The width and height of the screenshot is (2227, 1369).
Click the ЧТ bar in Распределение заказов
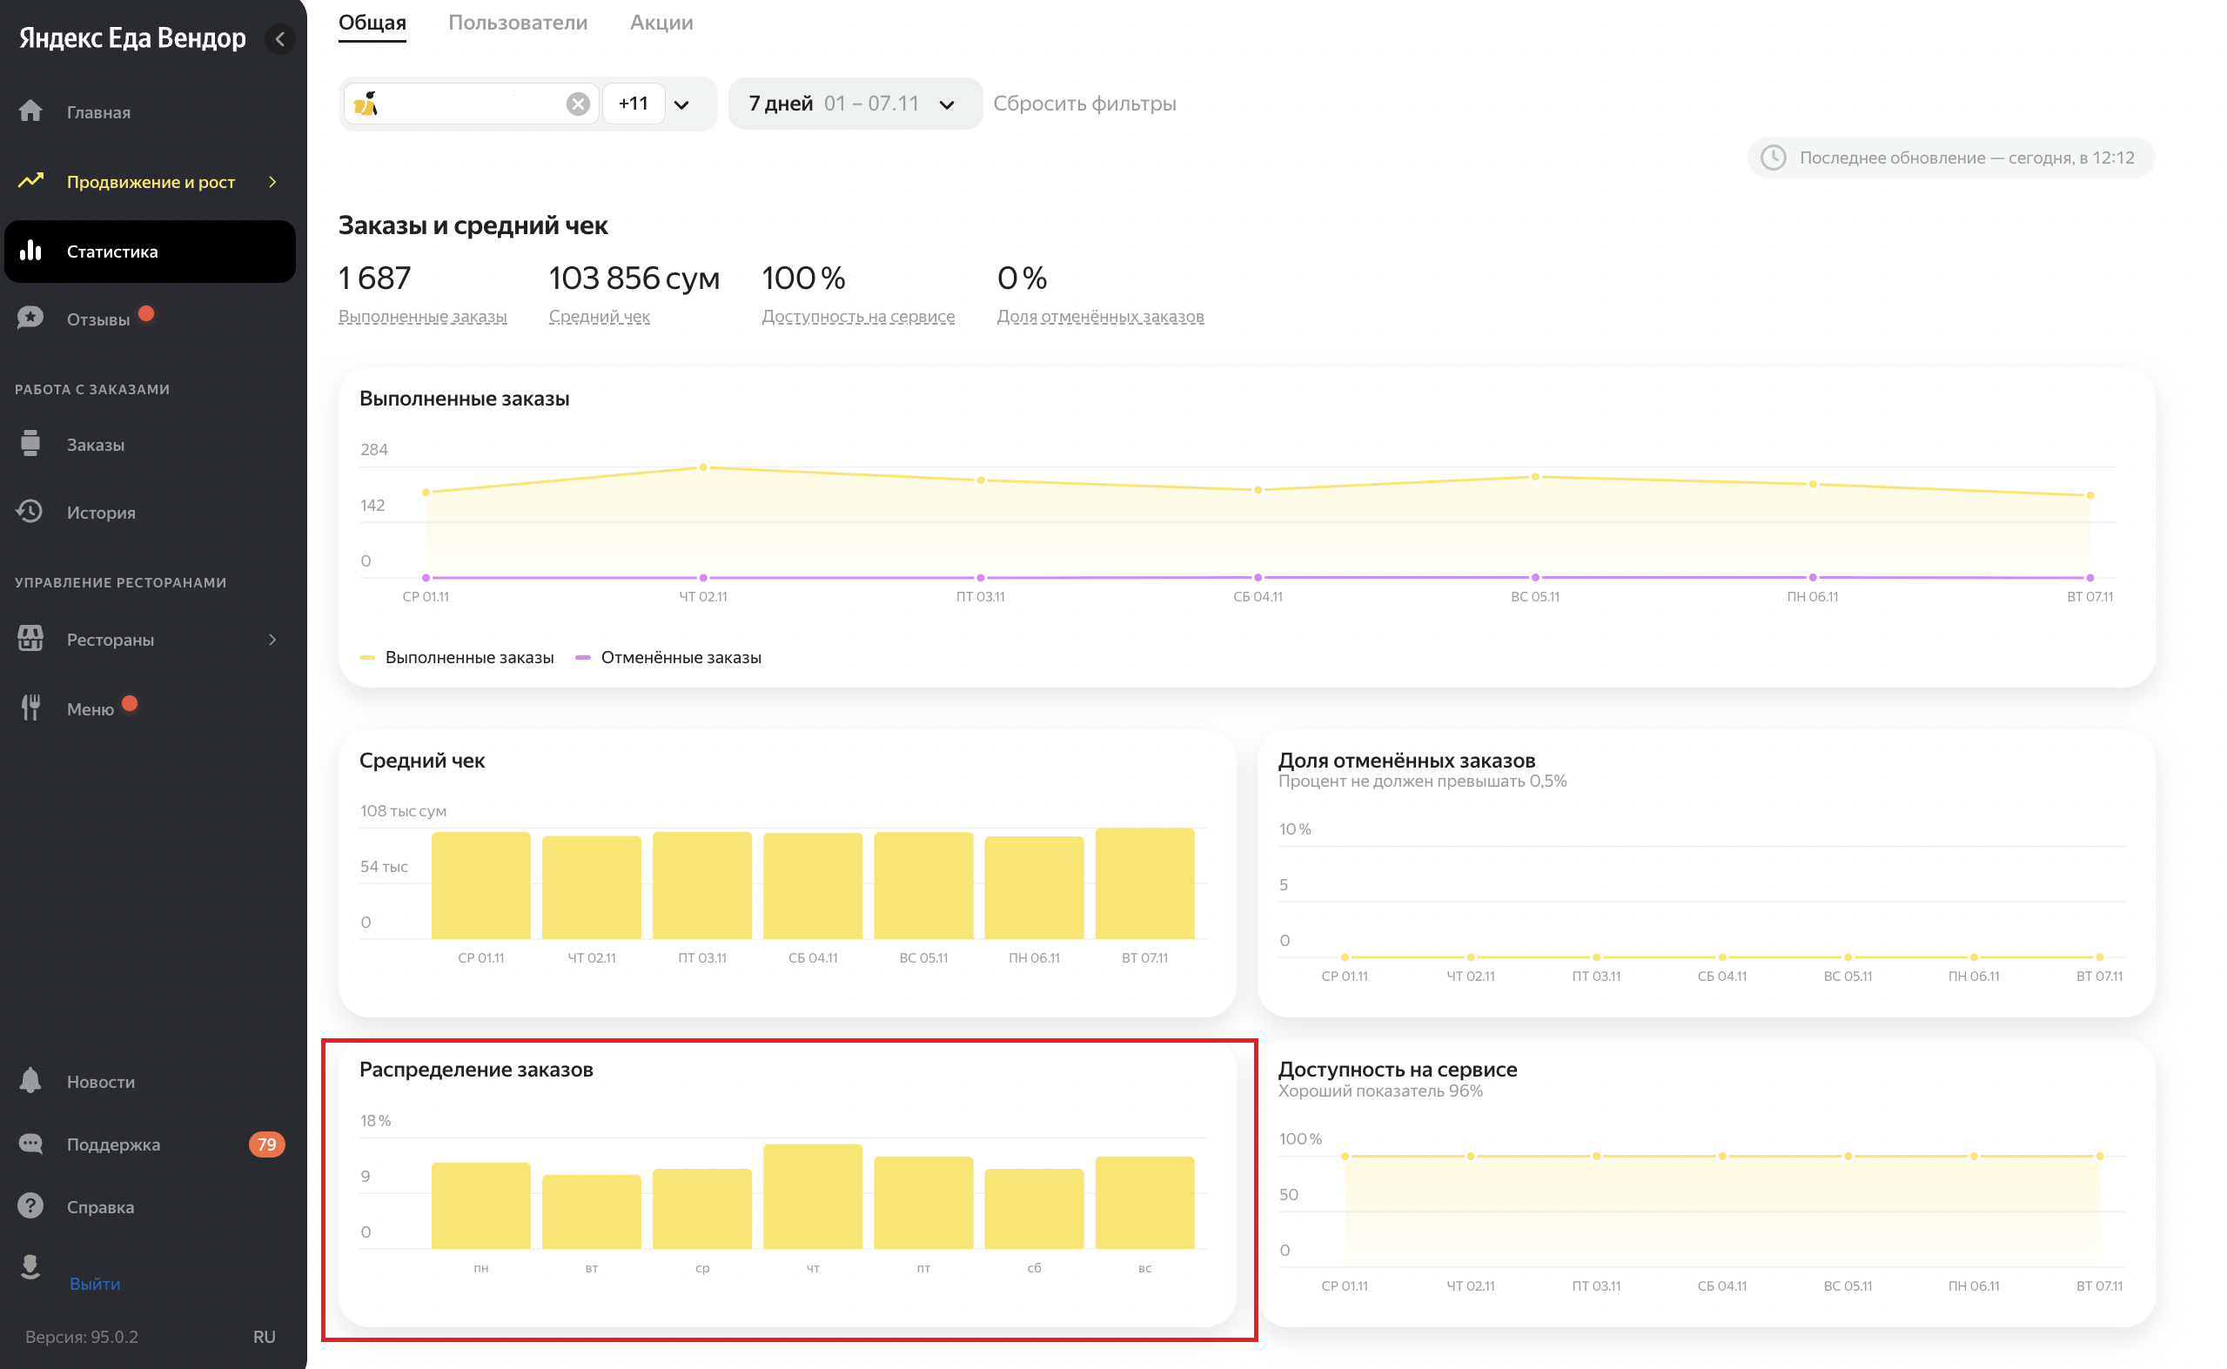point(812,1196)
